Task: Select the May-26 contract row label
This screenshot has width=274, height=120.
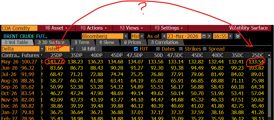Action: (x=10, y=62)
